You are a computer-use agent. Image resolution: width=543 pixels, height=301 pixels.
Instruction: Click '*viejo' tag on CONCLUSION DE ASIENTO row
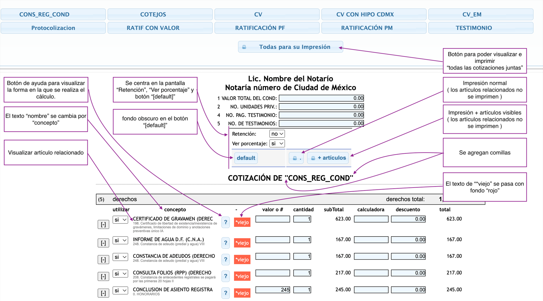pyautogui.click(x=242, y=293)
